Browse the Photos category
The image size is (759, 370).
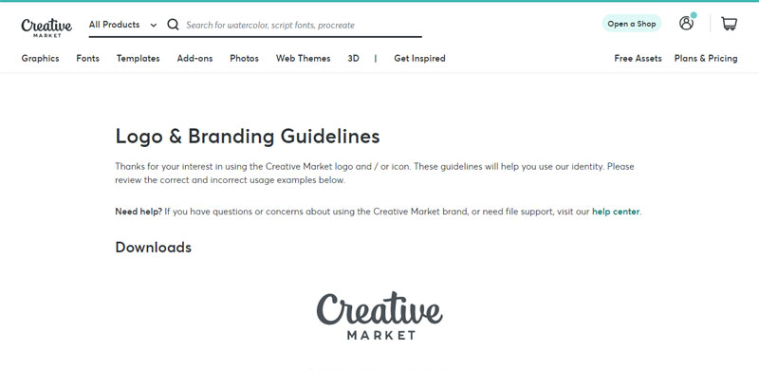[244, 58]
